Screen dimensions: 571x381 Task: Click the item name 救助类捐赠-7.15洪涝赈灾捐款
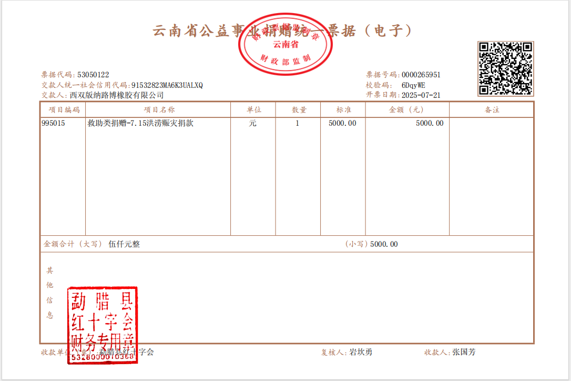pyautogui.click(x=140, y=124)
